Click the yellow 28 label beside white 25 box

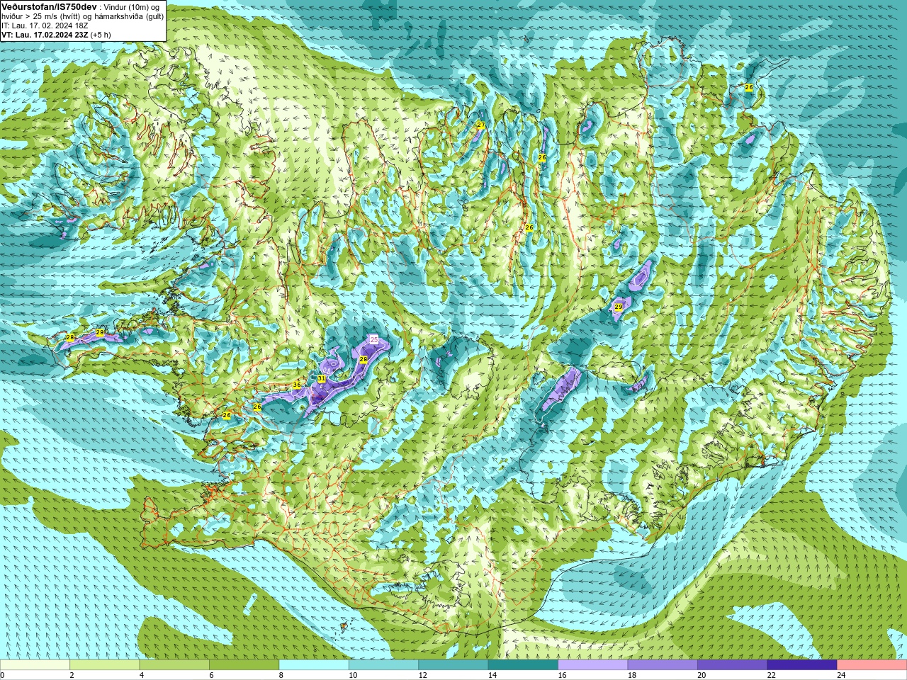click(x=364, y=360)
